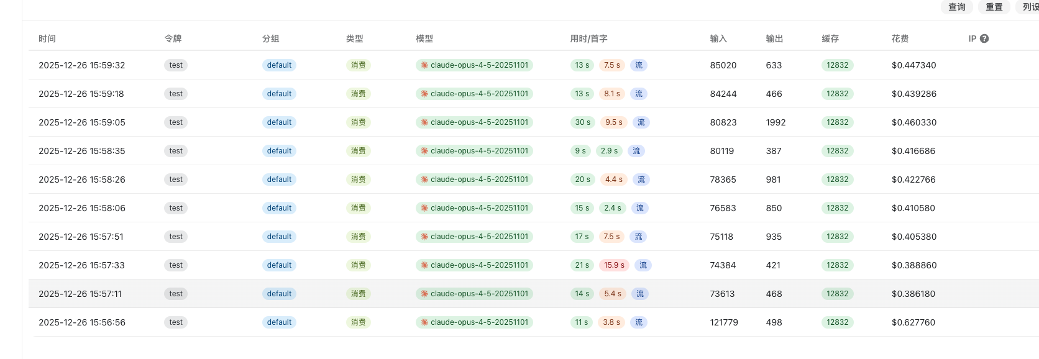Click the $0.627760 cost cell
This screenshot has width=1039, height=359.
pos(913,322)
